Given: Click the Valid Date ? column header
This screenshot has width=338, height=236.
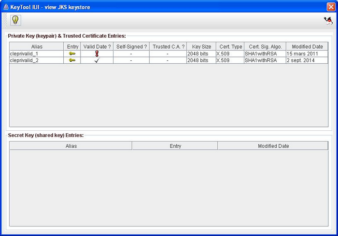Looking at the screenshot, I should [x=97, y=47].
